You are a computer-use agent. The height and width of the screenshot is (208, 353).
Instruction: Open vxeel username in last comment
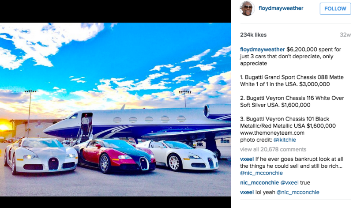coord(247,192)
